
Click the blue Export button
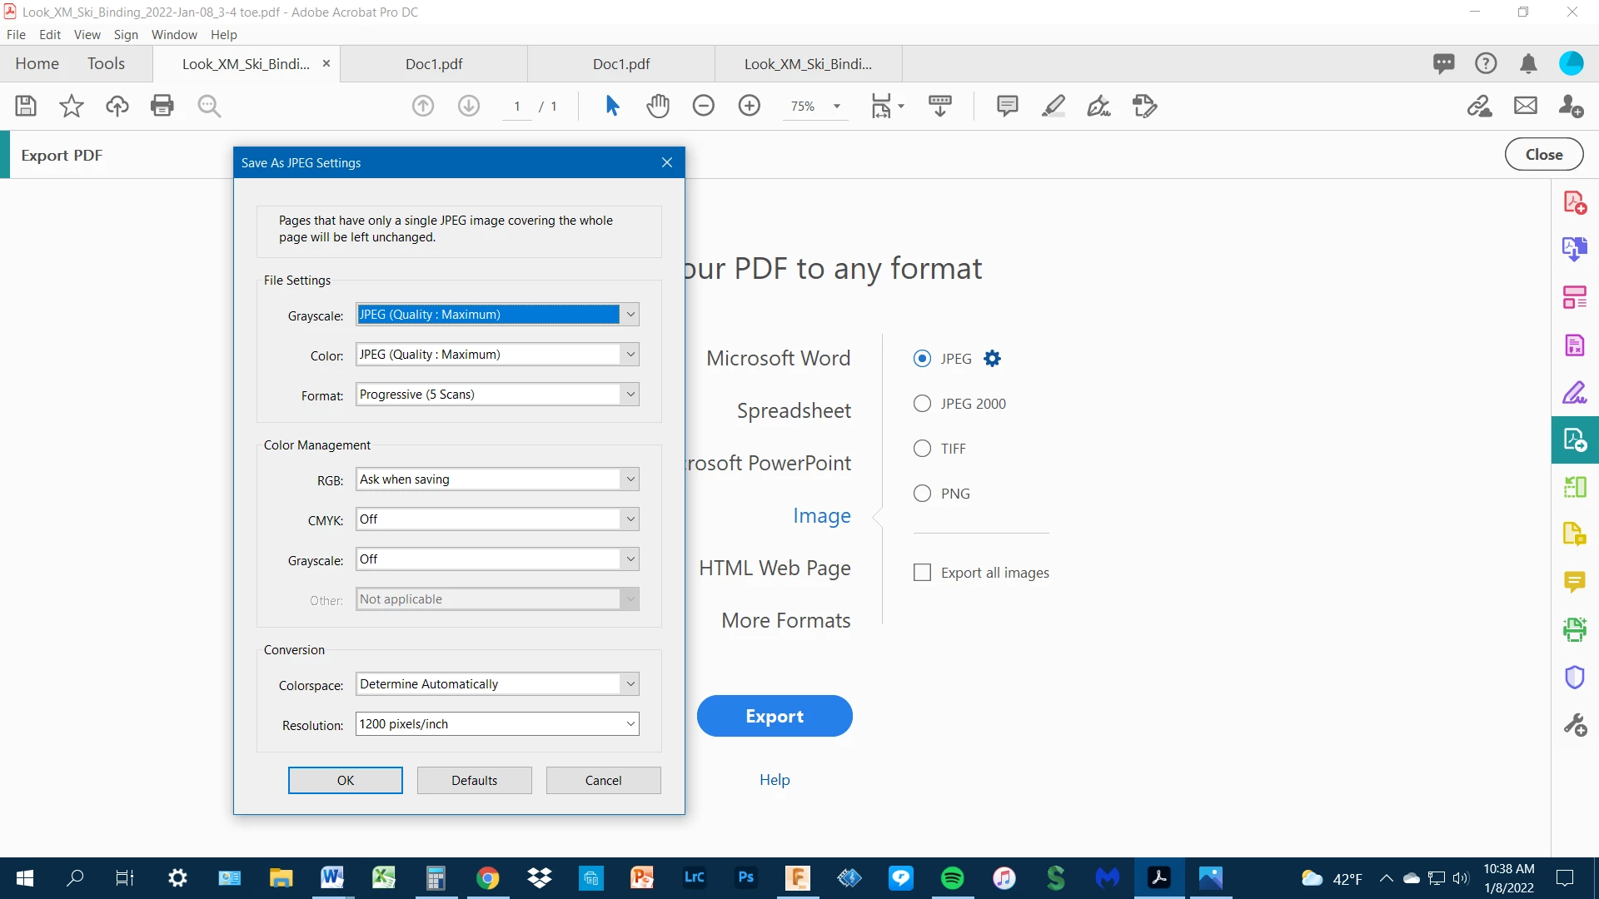point(775,716)
